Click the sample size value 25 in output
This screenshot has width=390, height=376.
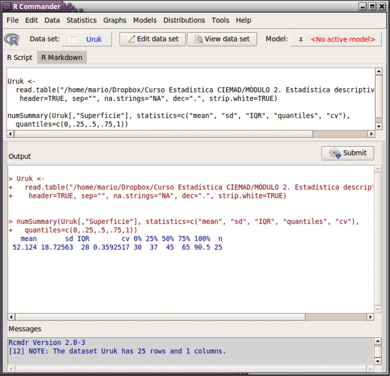(218, 247)
